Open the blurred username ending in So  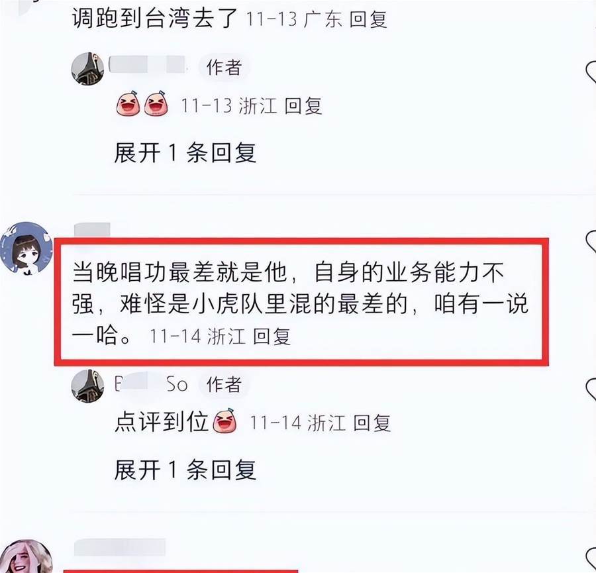151,384
